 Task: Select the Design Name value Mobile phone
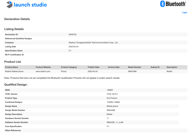tap(112, 106)
